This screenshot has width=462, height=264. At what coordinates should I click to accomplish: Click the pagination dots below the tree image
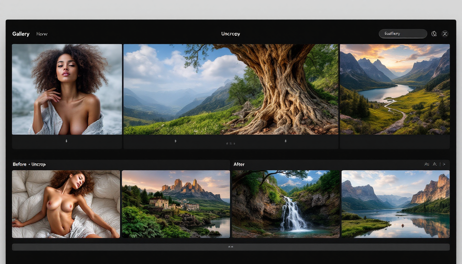[231, 143]
